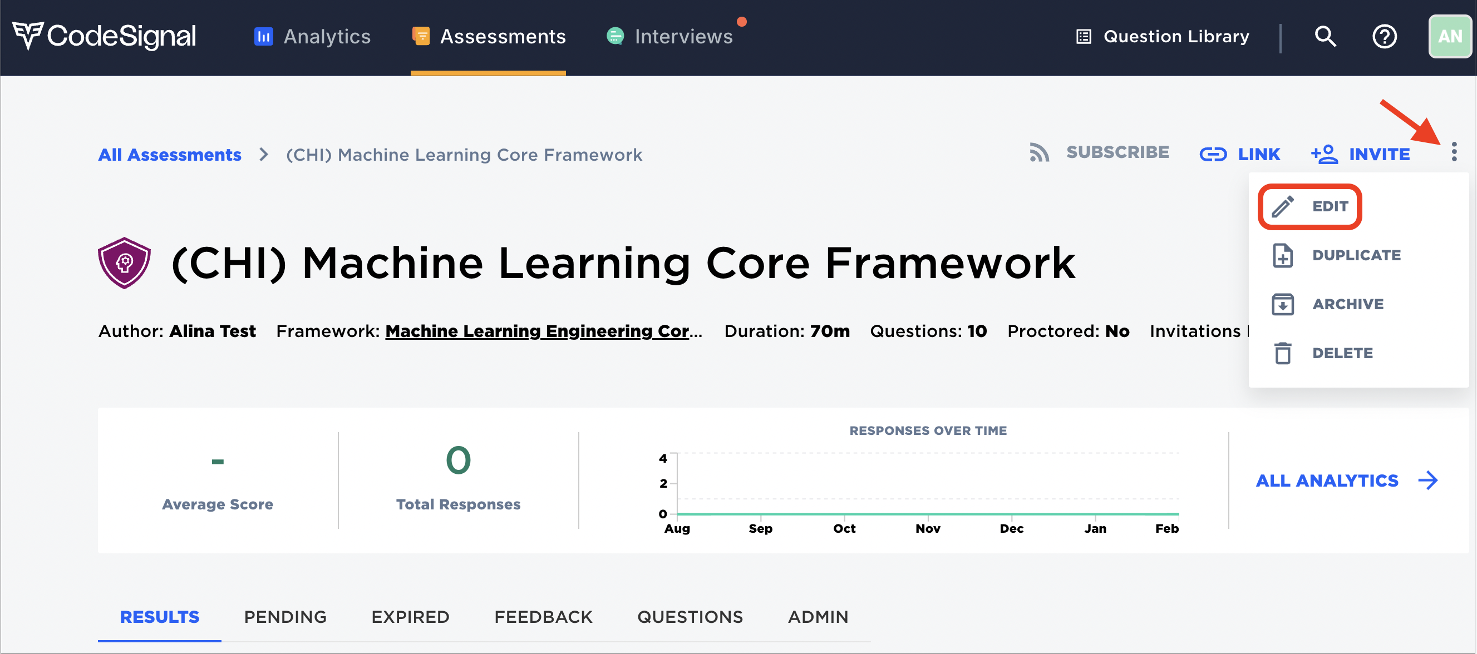Click the Questions: 10 text

pos(928,331)
